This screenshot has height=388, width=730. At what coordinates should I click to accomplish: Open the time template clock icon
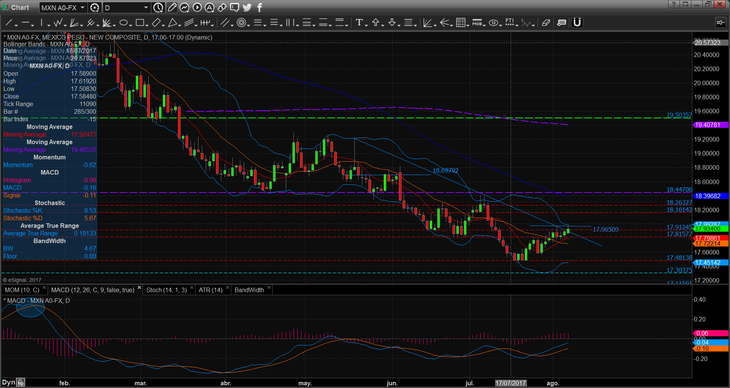158,7
